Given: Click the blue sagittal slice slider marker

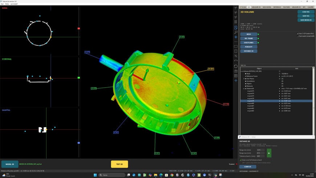Looking at the screenshot, I should coord(79,143).
